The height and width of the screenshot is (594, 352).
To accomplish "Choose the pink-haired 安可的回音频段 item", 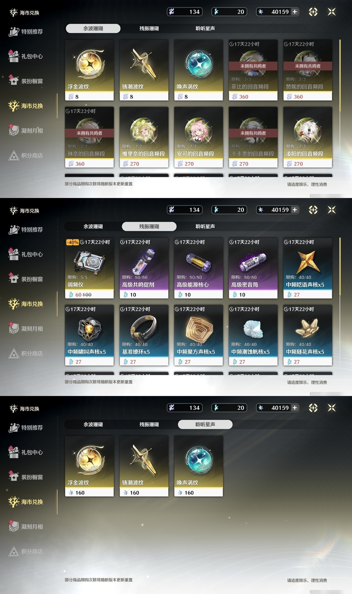I will pyautogui.click(x=198, y=137).
